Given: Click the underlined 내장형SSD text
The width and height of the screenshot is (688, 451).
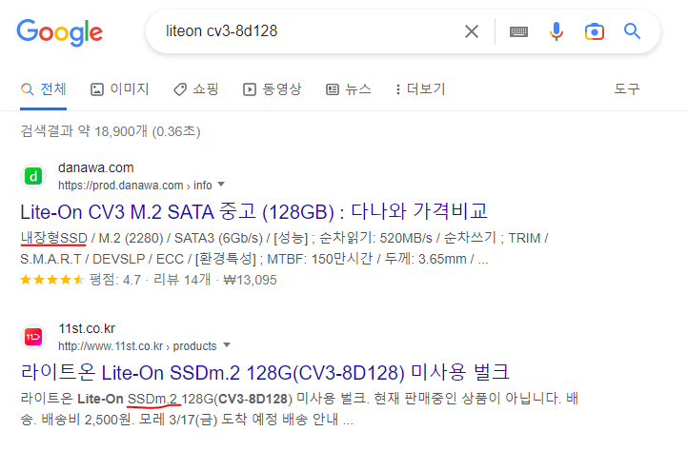Looking at the screenshot, I should pyautogui.click(x=53, y=238).
